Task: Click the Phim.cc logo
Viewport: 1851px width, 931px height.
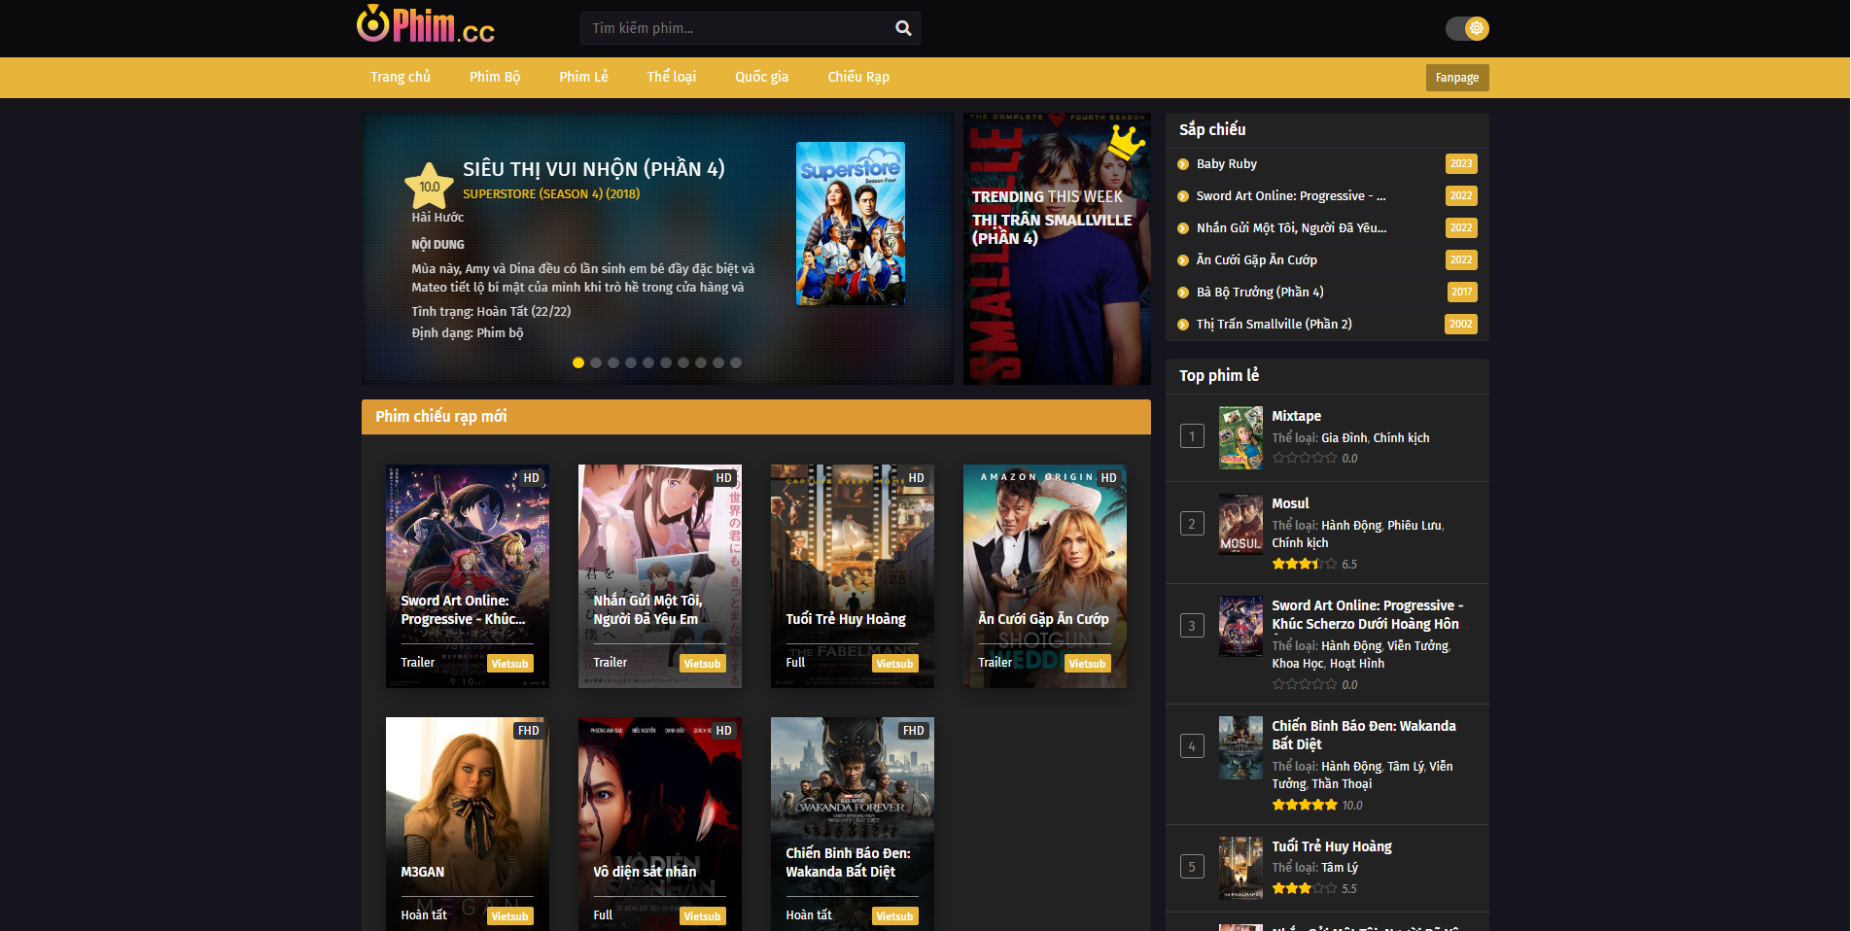Action: click(x=426, y=26)
